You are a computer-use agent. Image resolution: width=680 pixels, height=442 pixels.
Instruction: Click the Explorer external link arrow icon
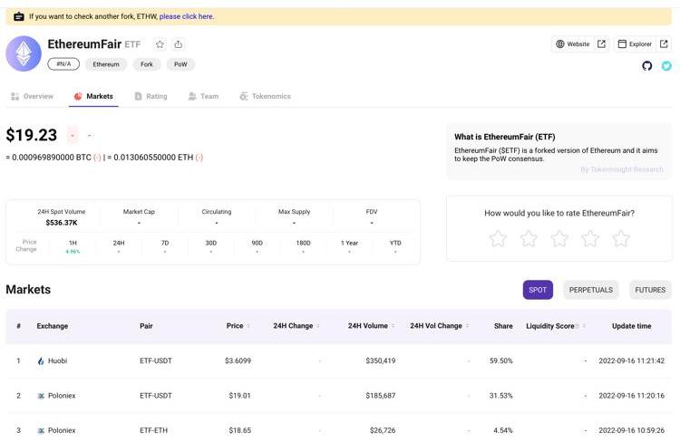click(664, 43)
